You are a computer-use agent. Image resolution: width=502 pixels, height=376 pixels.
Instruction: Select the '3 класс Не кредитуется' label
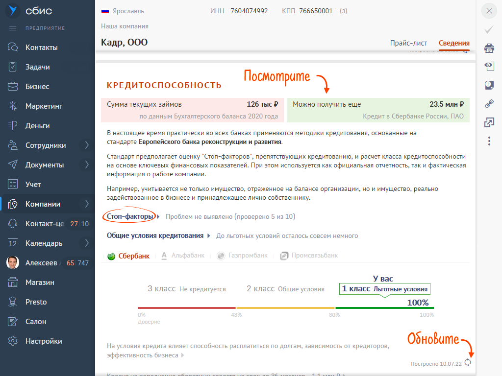click(x=187, y=289)
